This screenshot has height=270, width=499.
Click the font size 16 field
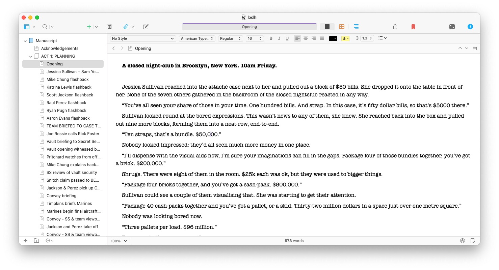[255, 38]
